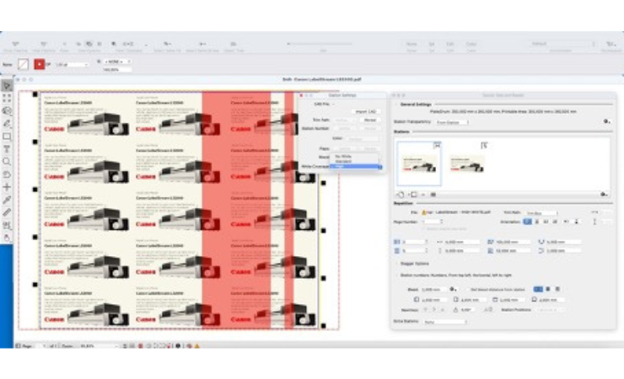Click the warning icon beside Repetition file name
Viewport: 624px width, 379px height.
(x=424, y=212)
